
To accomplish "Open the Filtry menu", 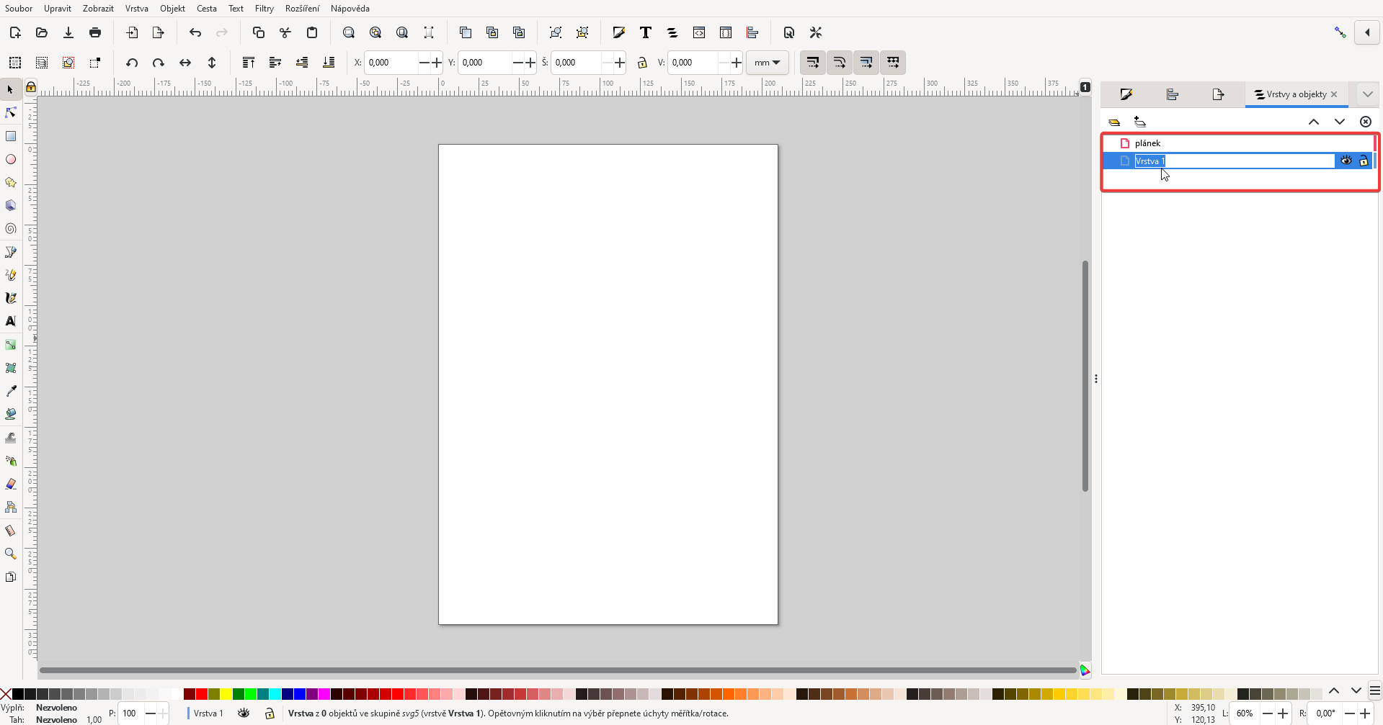I will coord(264,8).
